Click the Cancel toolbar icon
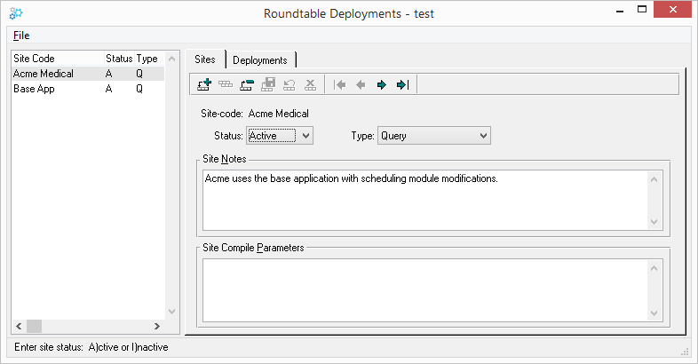 point(310,84)
